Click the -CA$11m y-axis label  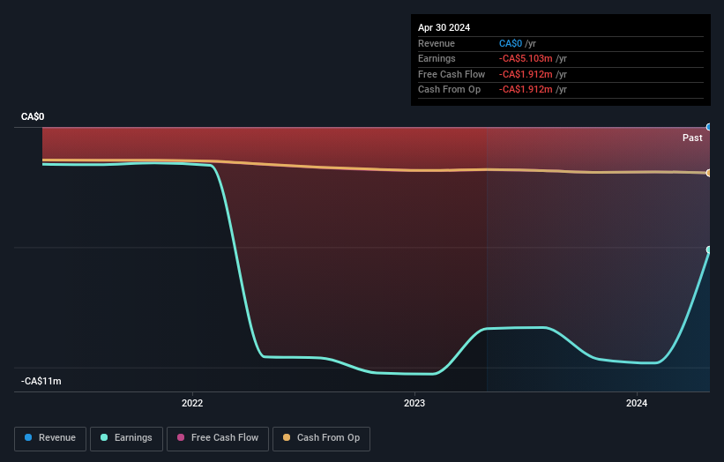pyautogui.click(x=41, y=381)
